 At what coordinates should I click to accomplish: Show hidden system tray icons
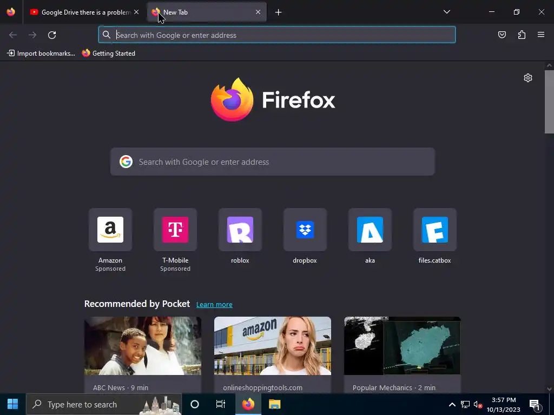452,404
